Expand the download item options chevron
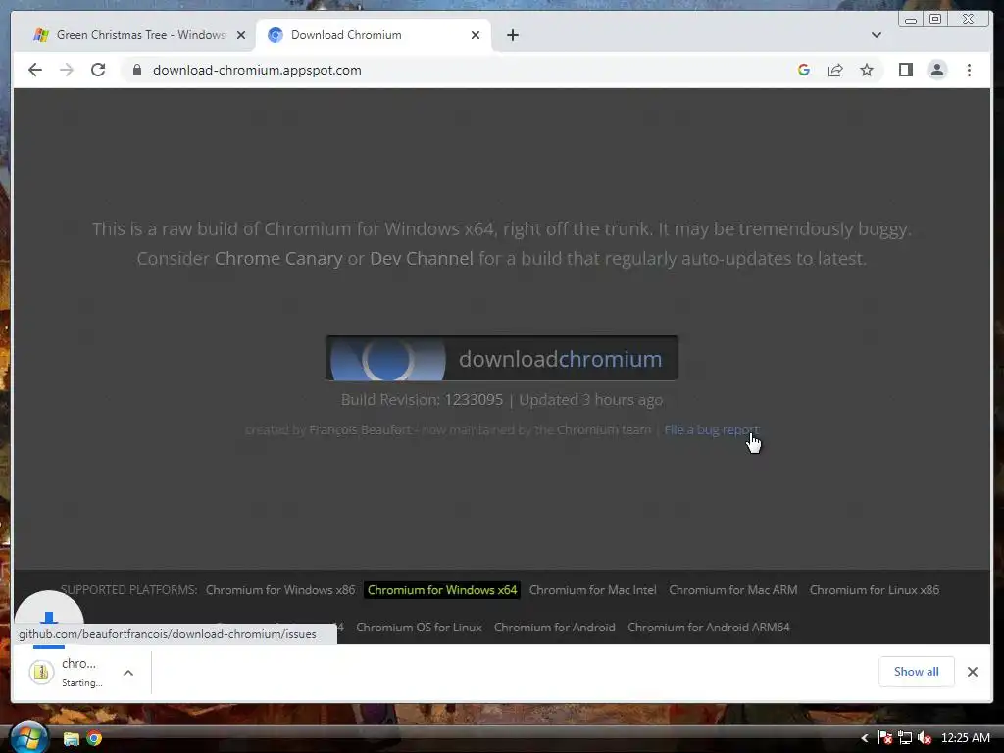Viewport: 1004px width, 753px height. tap(128, 673)
